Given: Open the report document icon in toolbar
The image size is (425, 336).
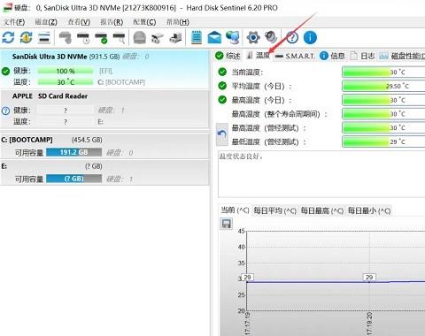Looking at the screenshot, I should click(x=197, y=37).
